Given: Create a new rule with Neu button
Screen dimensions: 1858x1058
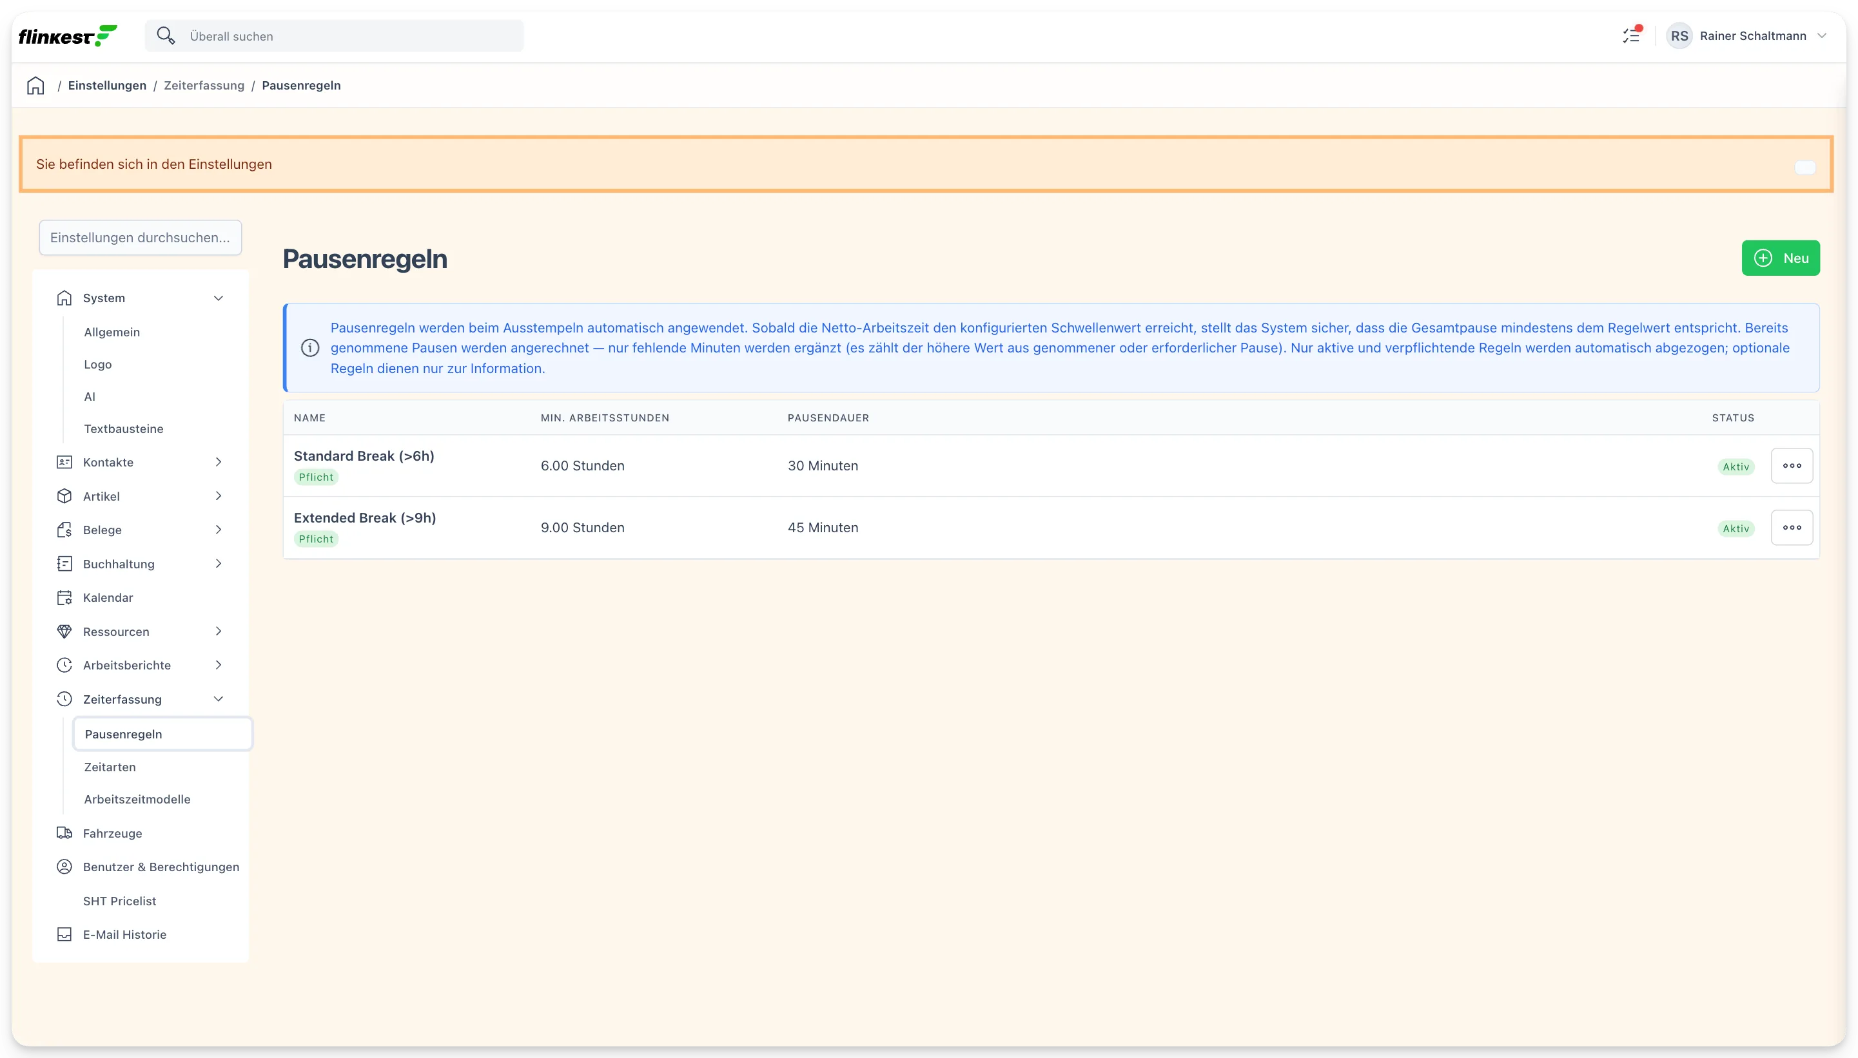Looking at the screenshot, I should [x=1780, y=258].
